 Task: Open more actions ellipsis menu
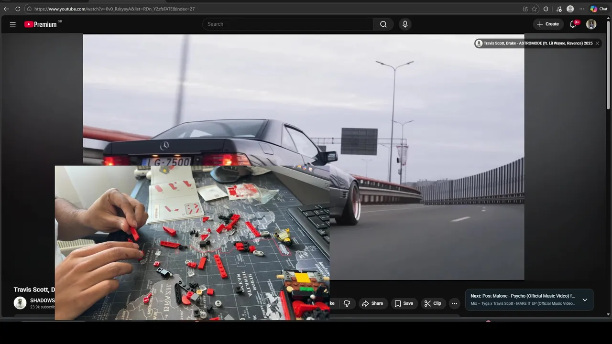click(454, 303)
